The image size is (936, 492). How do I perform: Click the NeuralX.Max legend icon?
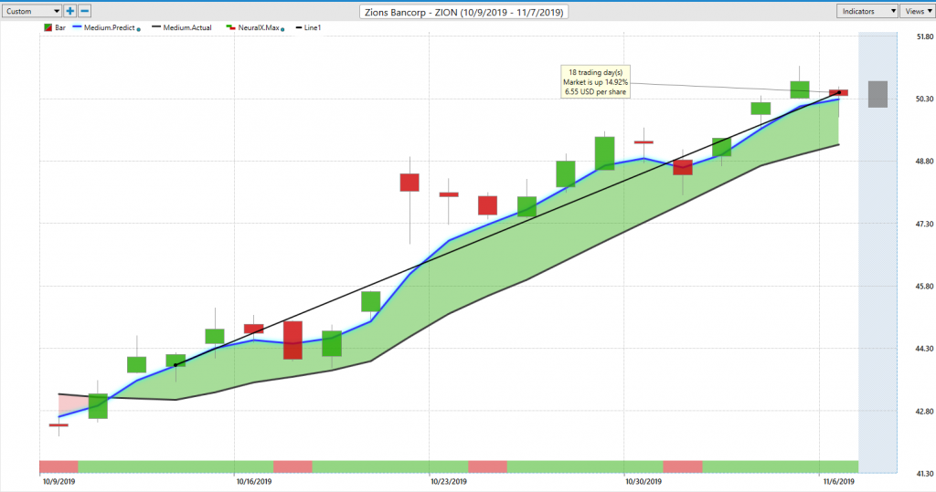[230, 28]
